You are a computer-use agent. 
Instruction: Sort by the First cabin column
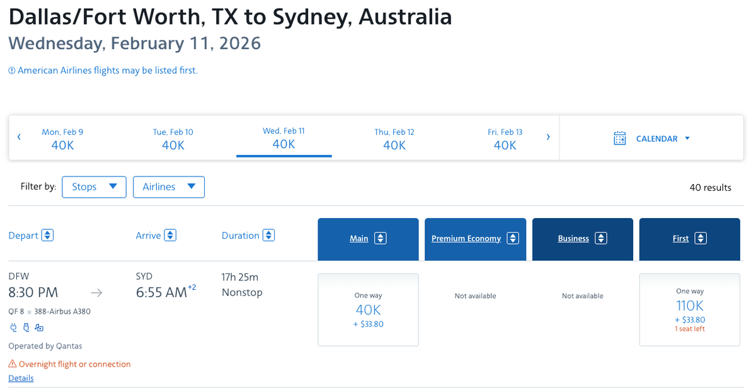pyautogui.click(x=689, y=239)
